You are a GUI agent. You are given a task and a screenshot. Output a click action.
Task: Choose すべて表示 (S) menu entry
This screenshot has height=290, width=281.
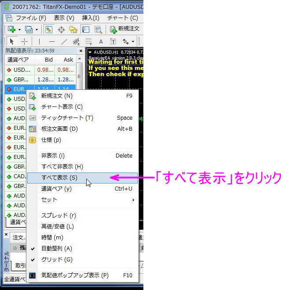pyautogui.click(x=82, y=178)
